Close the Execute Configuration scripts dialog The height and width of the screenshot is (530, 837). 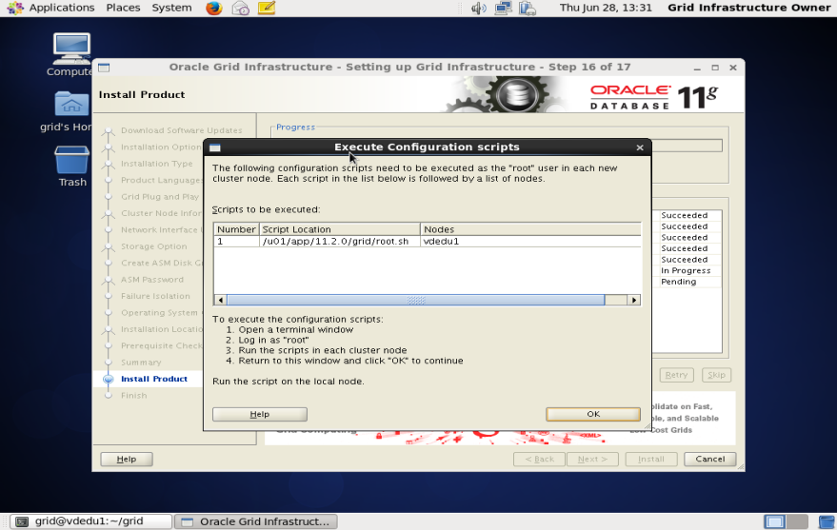[640, 147]
